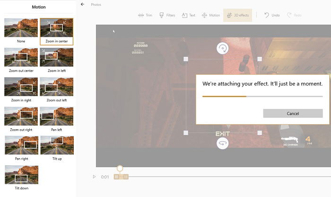
Task: Choose the Zoom in center motion
Action: coord(57,32)
